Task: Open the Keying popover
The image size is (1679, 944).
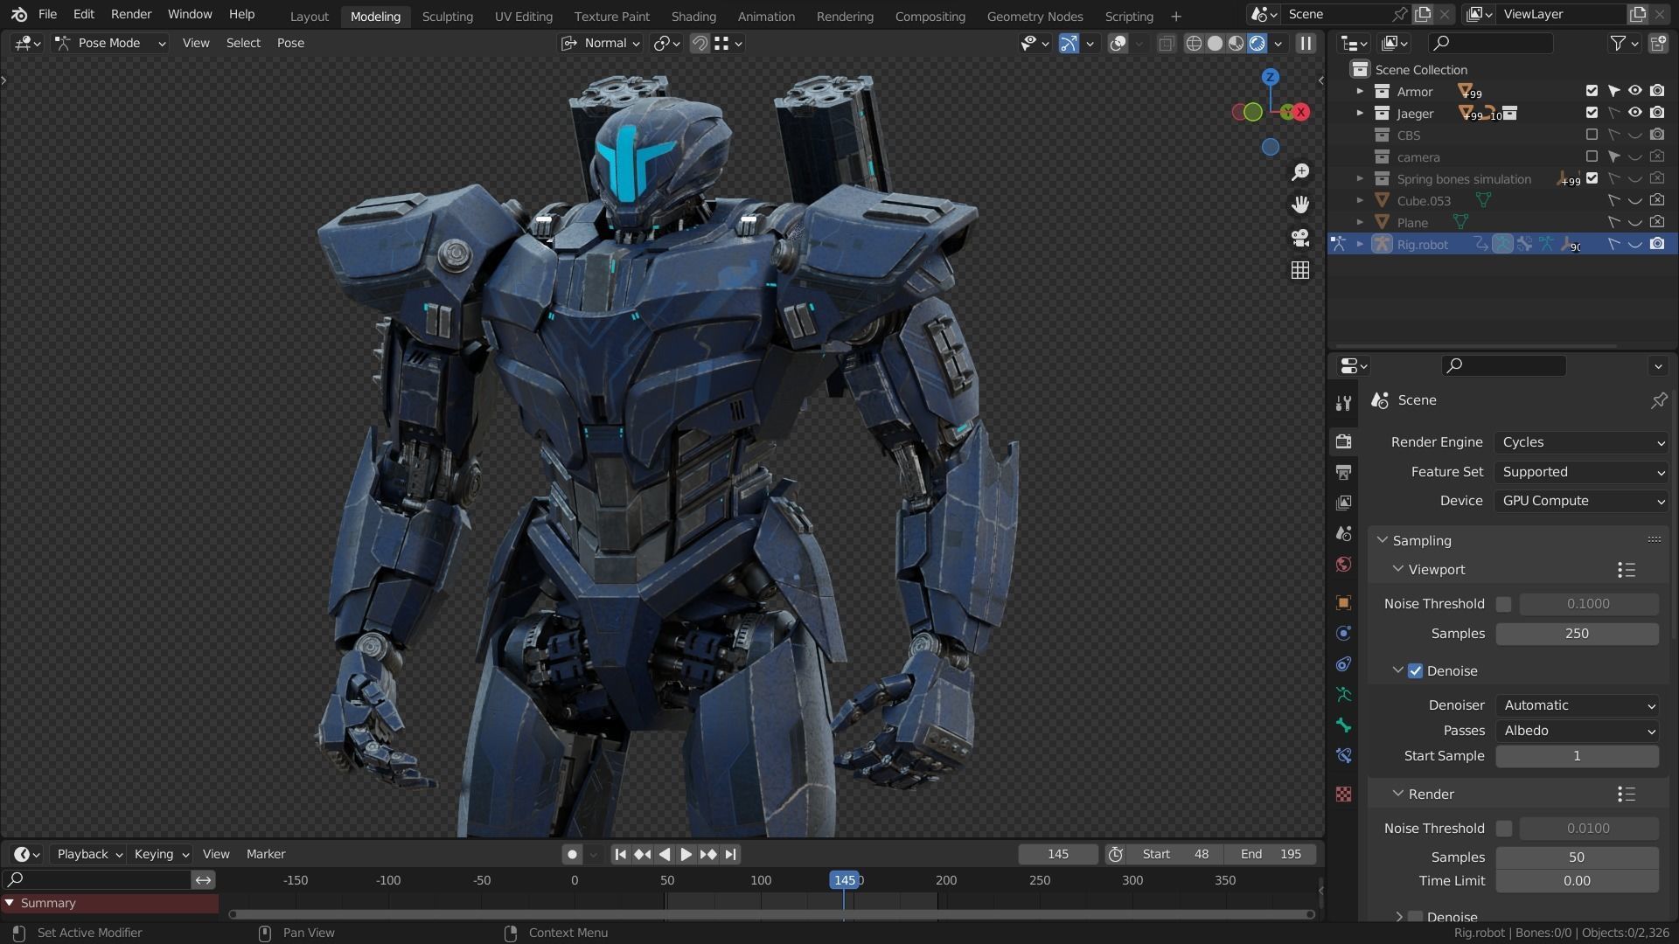Action: click(x=161, y=854)
